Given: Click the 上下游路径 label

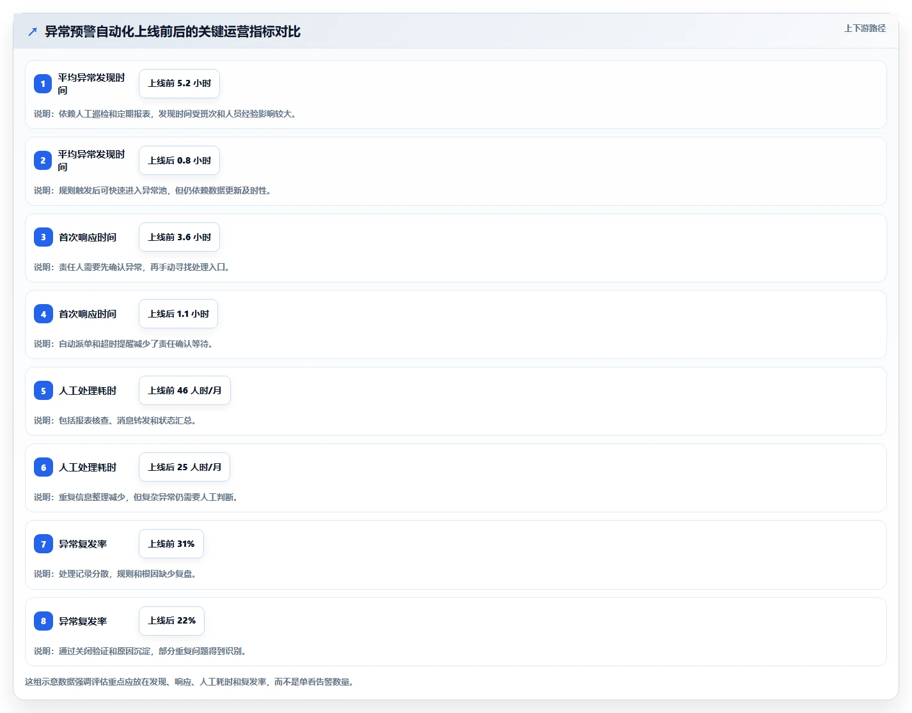Looking at the screenshot, I should tap(865, 28).
